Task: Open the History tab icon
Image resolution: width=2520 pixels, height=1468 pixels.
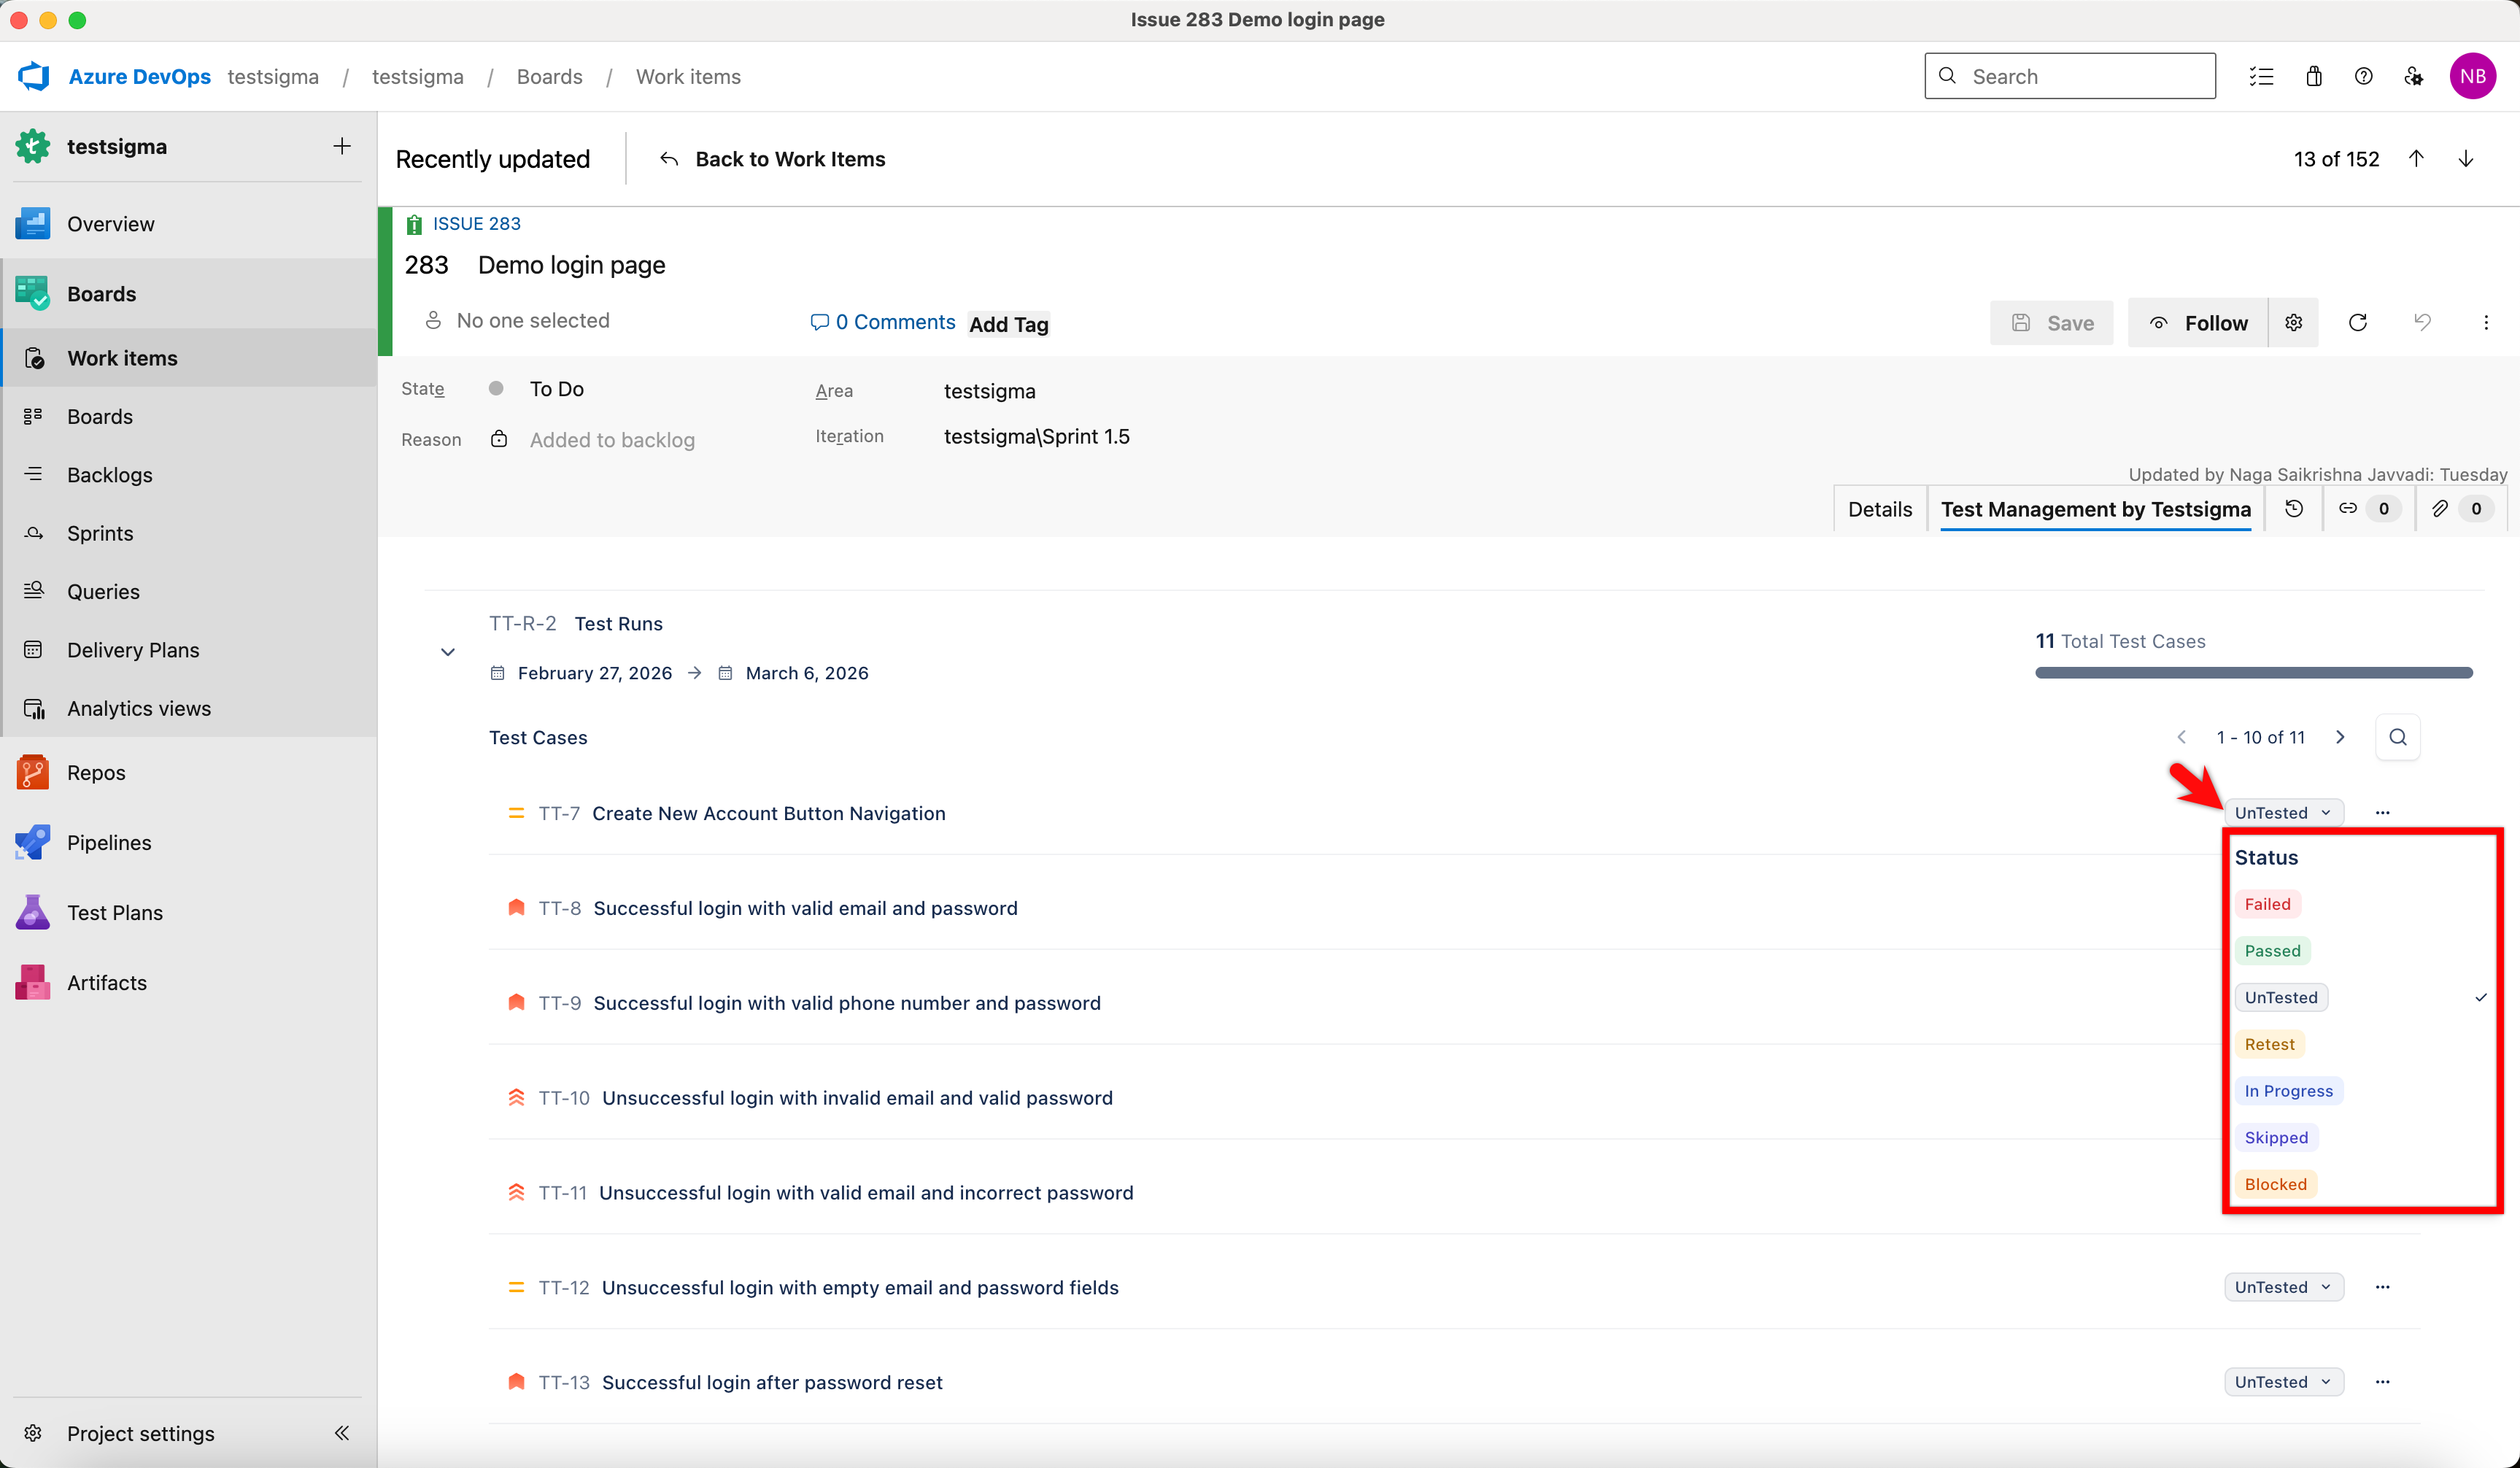Action: click(x=2294, y=509)
